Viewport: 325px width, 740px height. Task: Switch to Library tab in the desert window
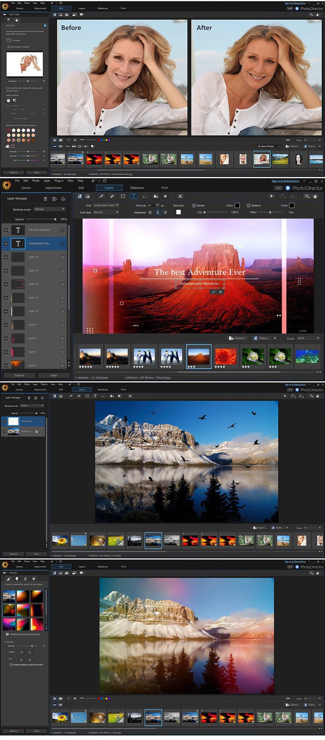click(x=26, y=187)
